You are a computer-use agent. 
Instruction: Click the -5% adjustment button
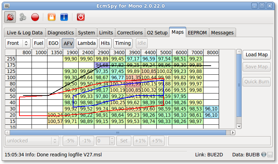tap(70, 141)
